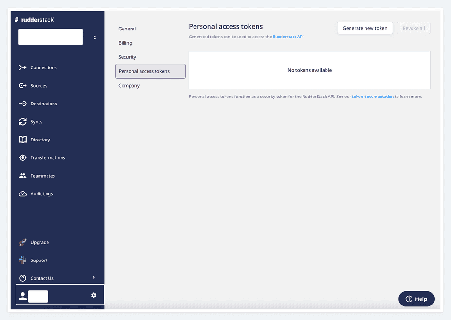
Task: Expand the Contact Us chevron
Action: pos(93,277)
